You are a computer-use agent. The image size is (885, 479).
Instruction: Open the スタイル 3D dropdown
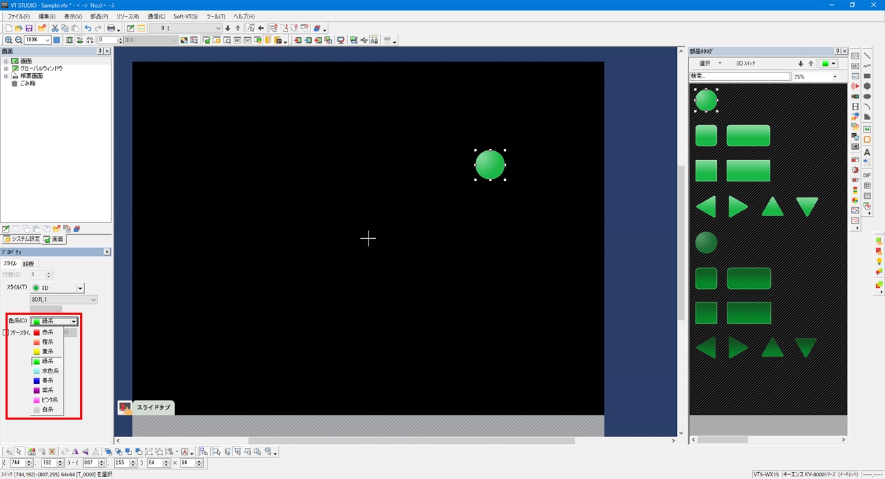coord(80,288)
